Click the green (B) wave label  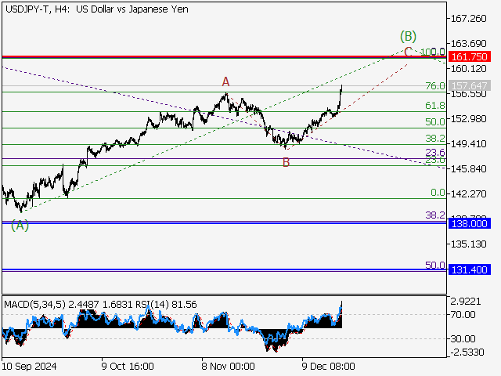coord(408,35)
